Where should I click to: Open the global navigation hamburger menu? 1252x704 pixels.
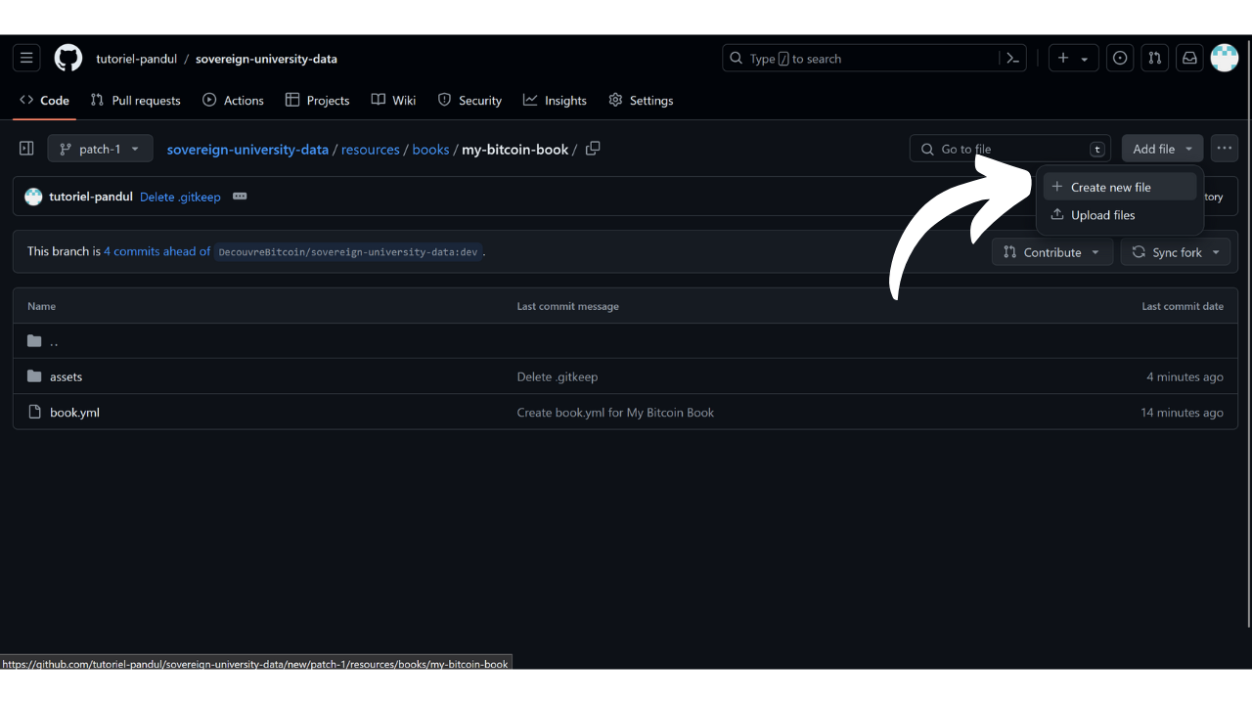tap(26, 59)
